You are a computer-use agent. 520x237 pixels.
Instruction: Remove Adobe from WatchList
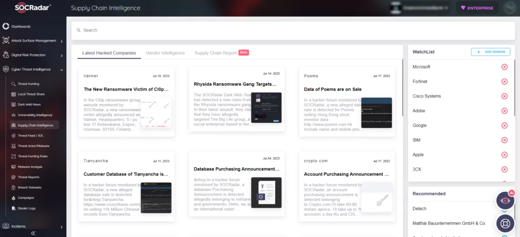504,111
